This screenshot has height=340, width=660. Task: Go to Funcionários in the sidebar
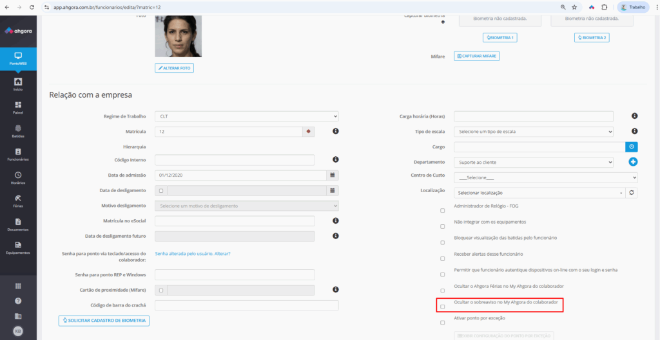pos(18,154)
